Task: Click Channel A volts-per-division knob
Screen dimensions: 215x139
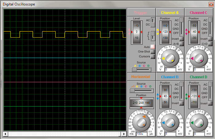Action: [x=170, y=58]
